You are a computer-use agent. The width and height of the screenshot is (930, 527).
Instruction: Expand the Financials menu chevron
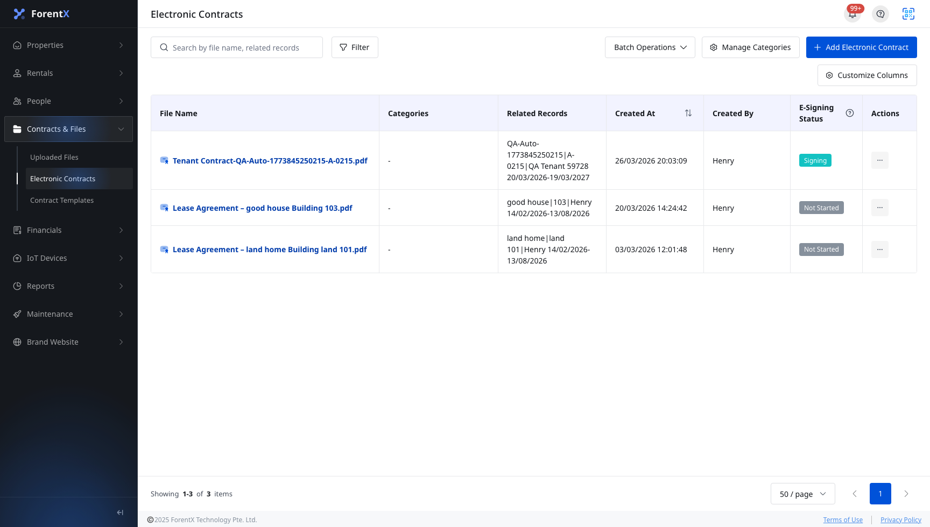click(x=121, y=230)
